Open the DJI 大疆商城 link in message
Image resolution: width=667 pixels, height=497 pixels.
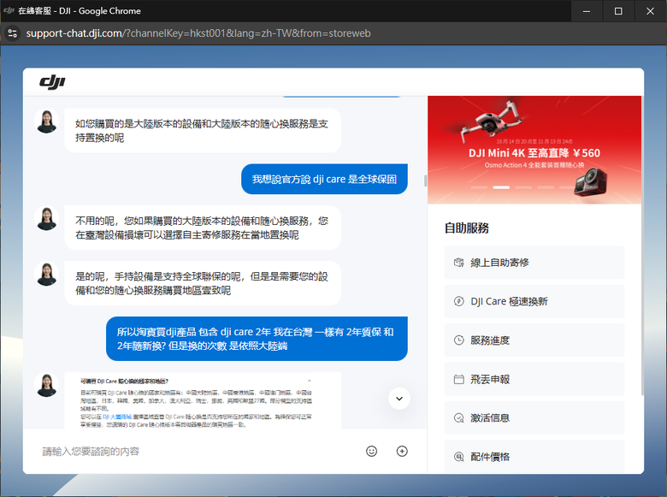tap(117, 417)
